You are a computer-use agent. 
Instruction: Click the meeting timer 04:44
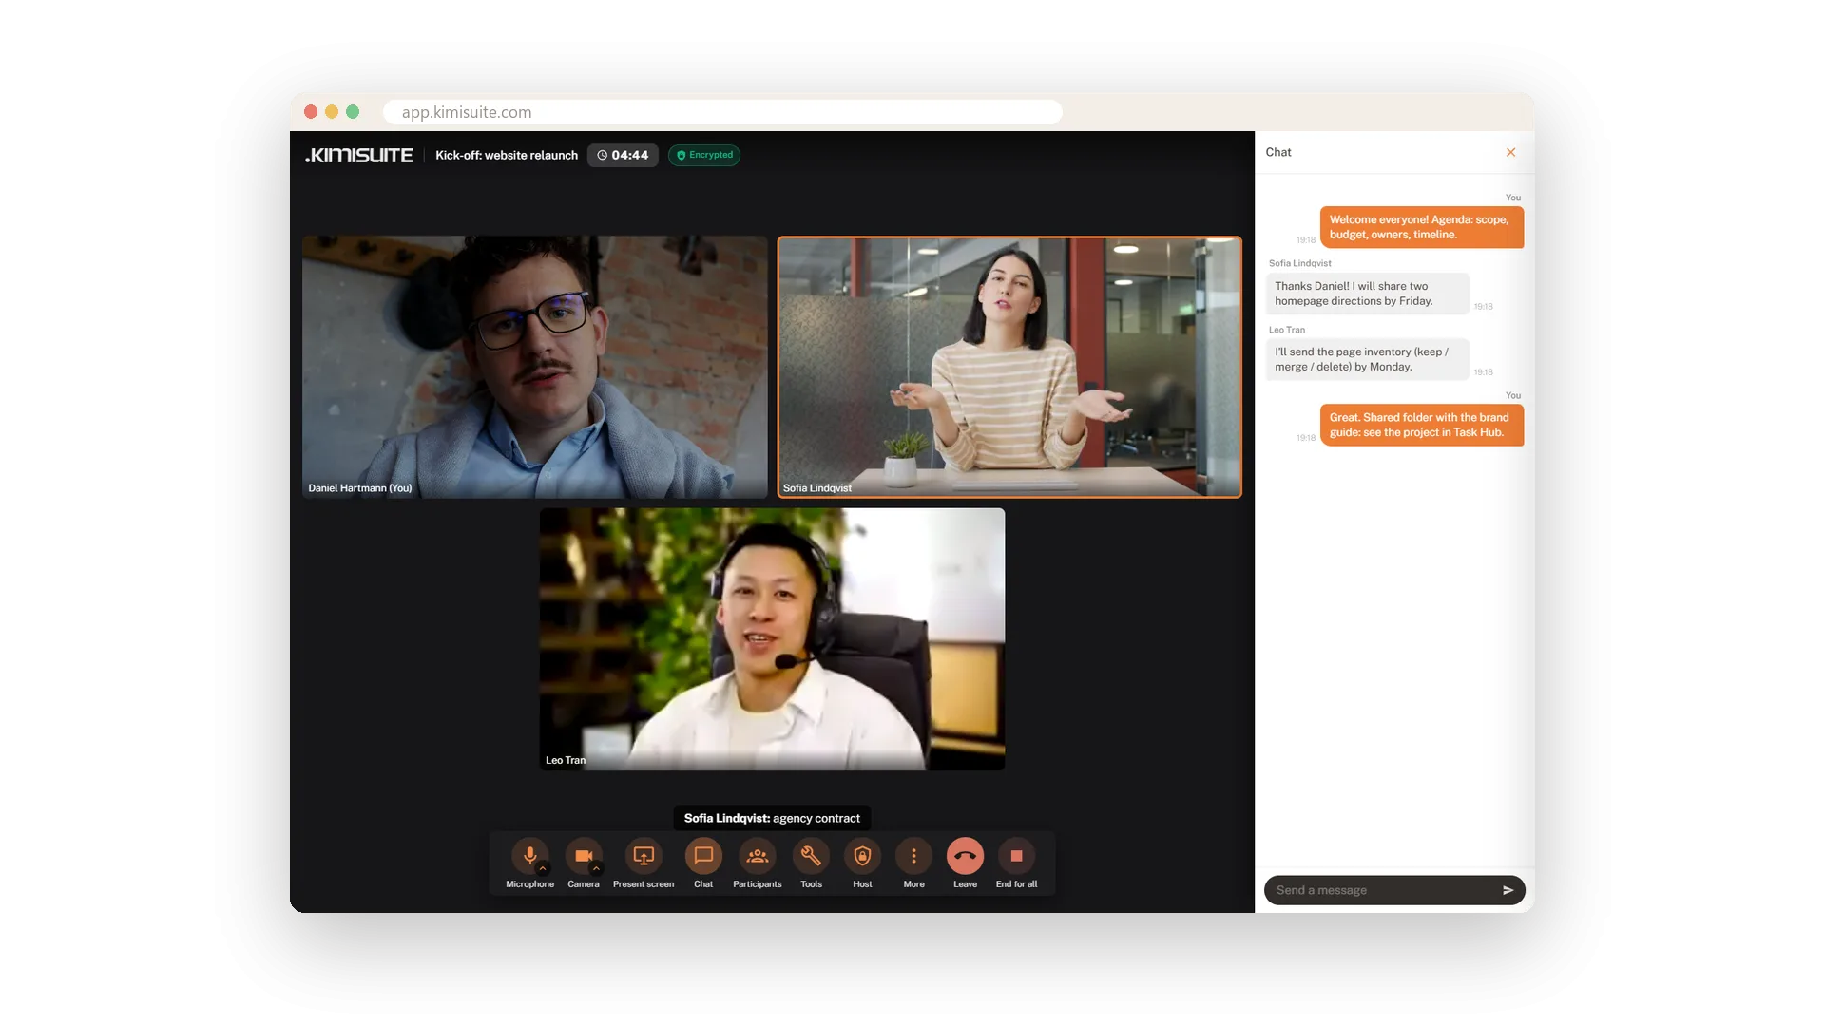coord(624,155)
